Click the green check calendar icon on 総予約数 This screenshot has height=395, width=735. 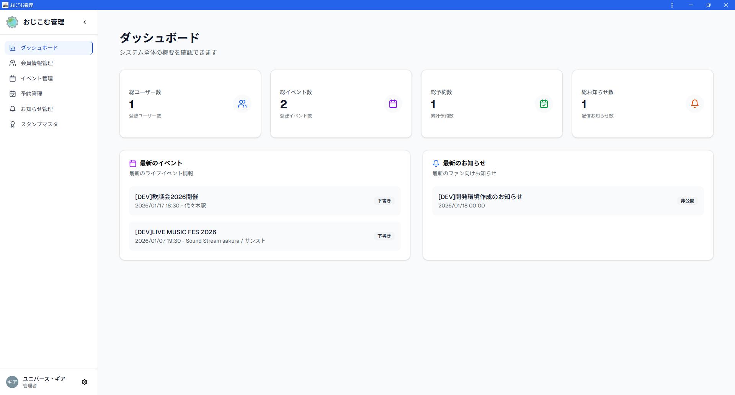click(544, 103)
